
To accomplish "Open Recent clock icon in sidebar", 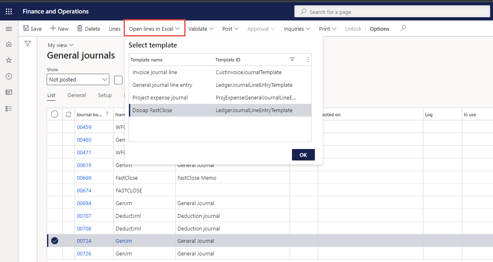I will click(x=9, y=76).
